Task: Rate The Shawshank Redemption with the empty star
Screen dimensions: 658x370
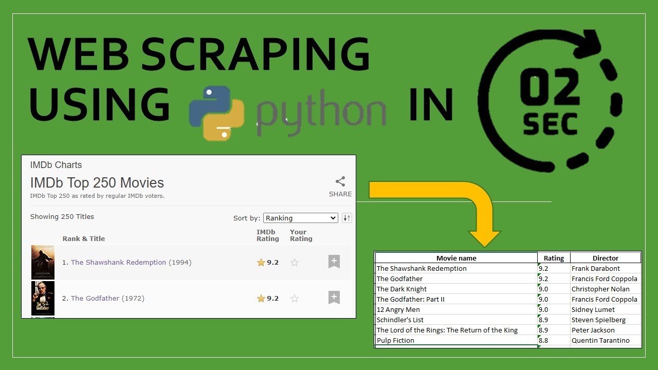Action: [x=295, y=262]
